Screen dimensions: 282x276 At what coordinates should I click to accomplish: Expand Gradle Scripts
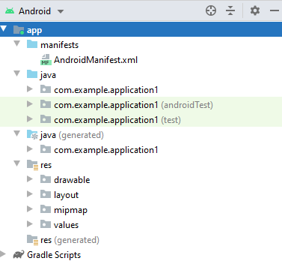point(3,253)
